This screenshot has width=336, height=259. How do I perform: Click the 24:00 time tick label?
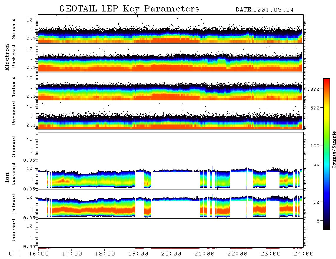pos(304,254)
